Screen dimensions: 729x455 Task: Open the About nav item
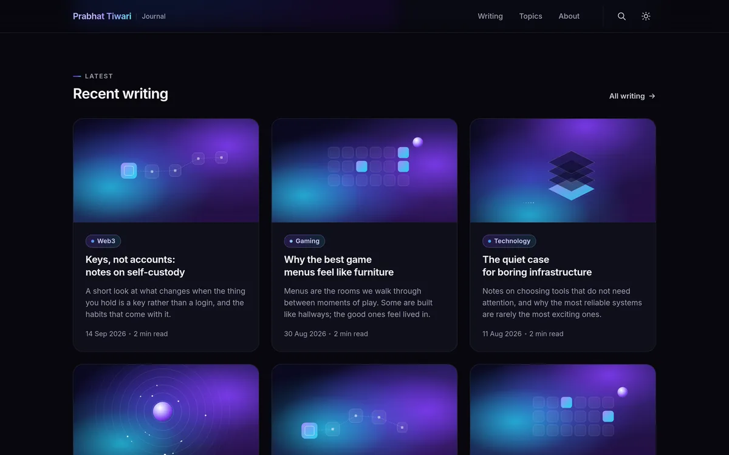(x=569, y=16)
